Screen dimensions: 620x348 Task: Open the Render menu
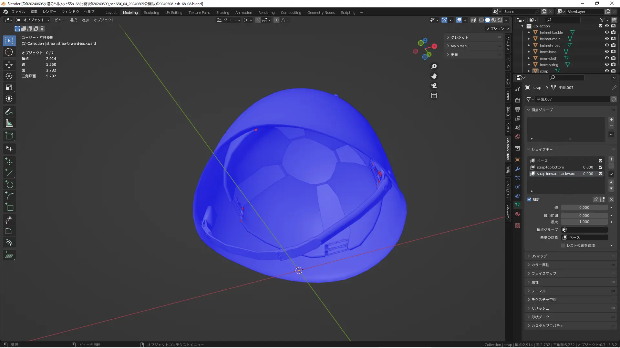(49, 12)
